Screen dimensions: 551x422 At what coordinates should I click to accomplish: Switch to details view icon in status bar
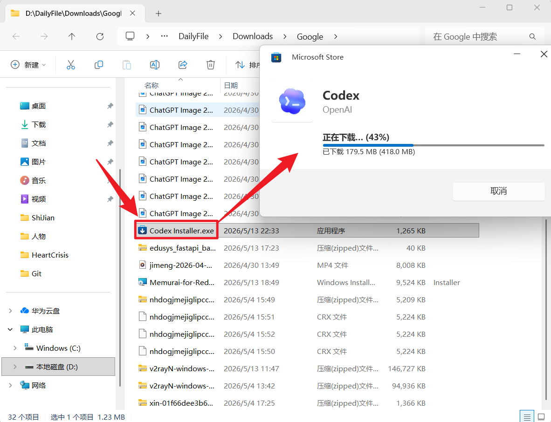pos(527,417)
